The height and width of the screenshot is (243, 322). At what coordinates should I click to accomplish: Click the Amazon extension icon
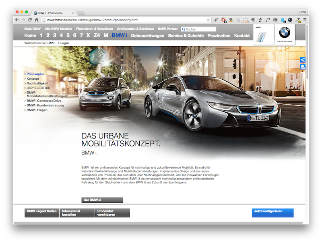pos(231,20)
